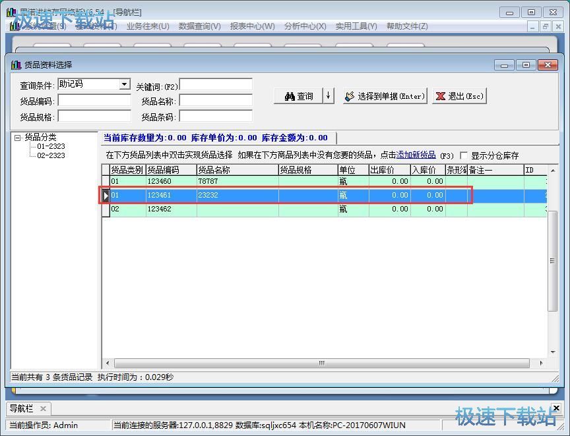The width and height of the screenshot is (570, 436).
Task: Click into the 货品编码 input field
Action: (x=94, y=100)
